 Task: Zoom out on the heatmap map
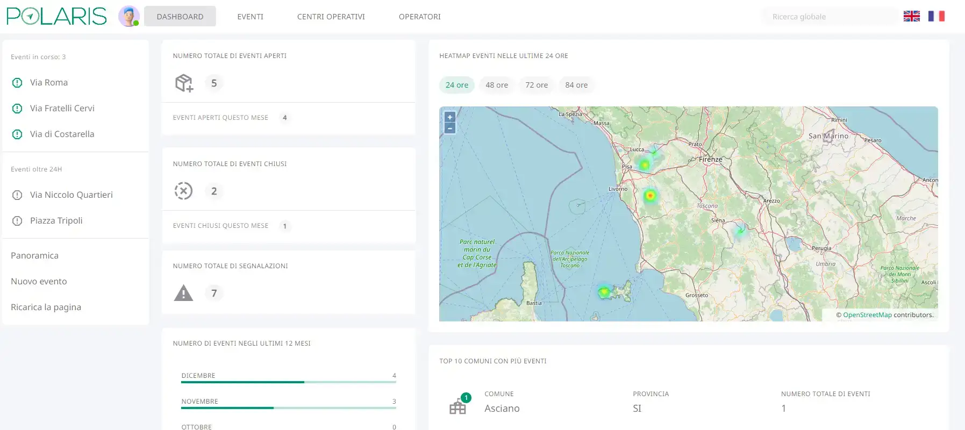(x=450, y=128)
